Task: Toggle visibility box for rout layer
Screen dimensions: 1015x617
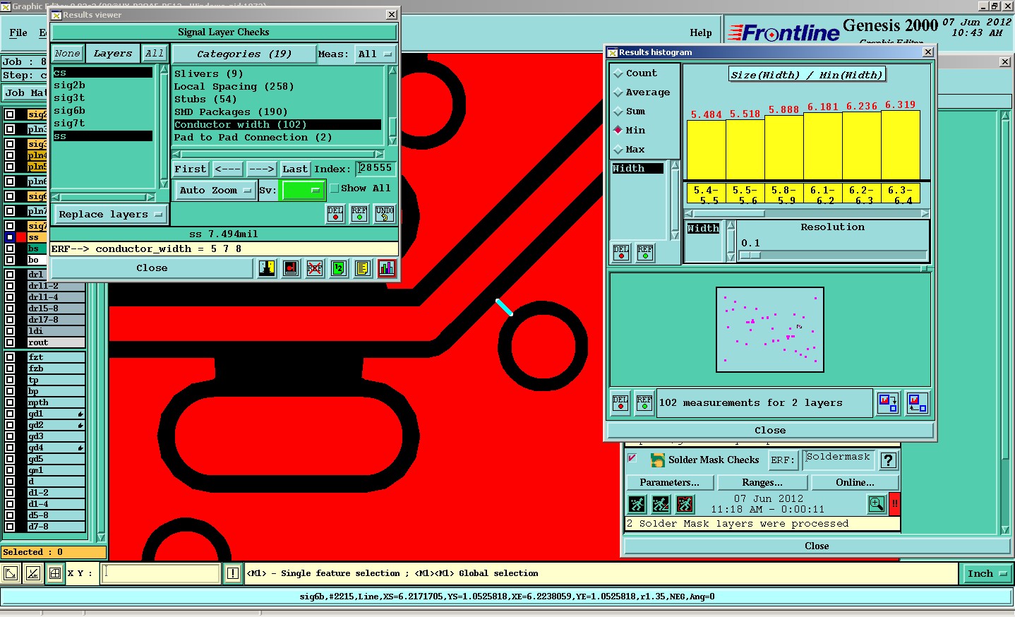Action: coord(10,342)
